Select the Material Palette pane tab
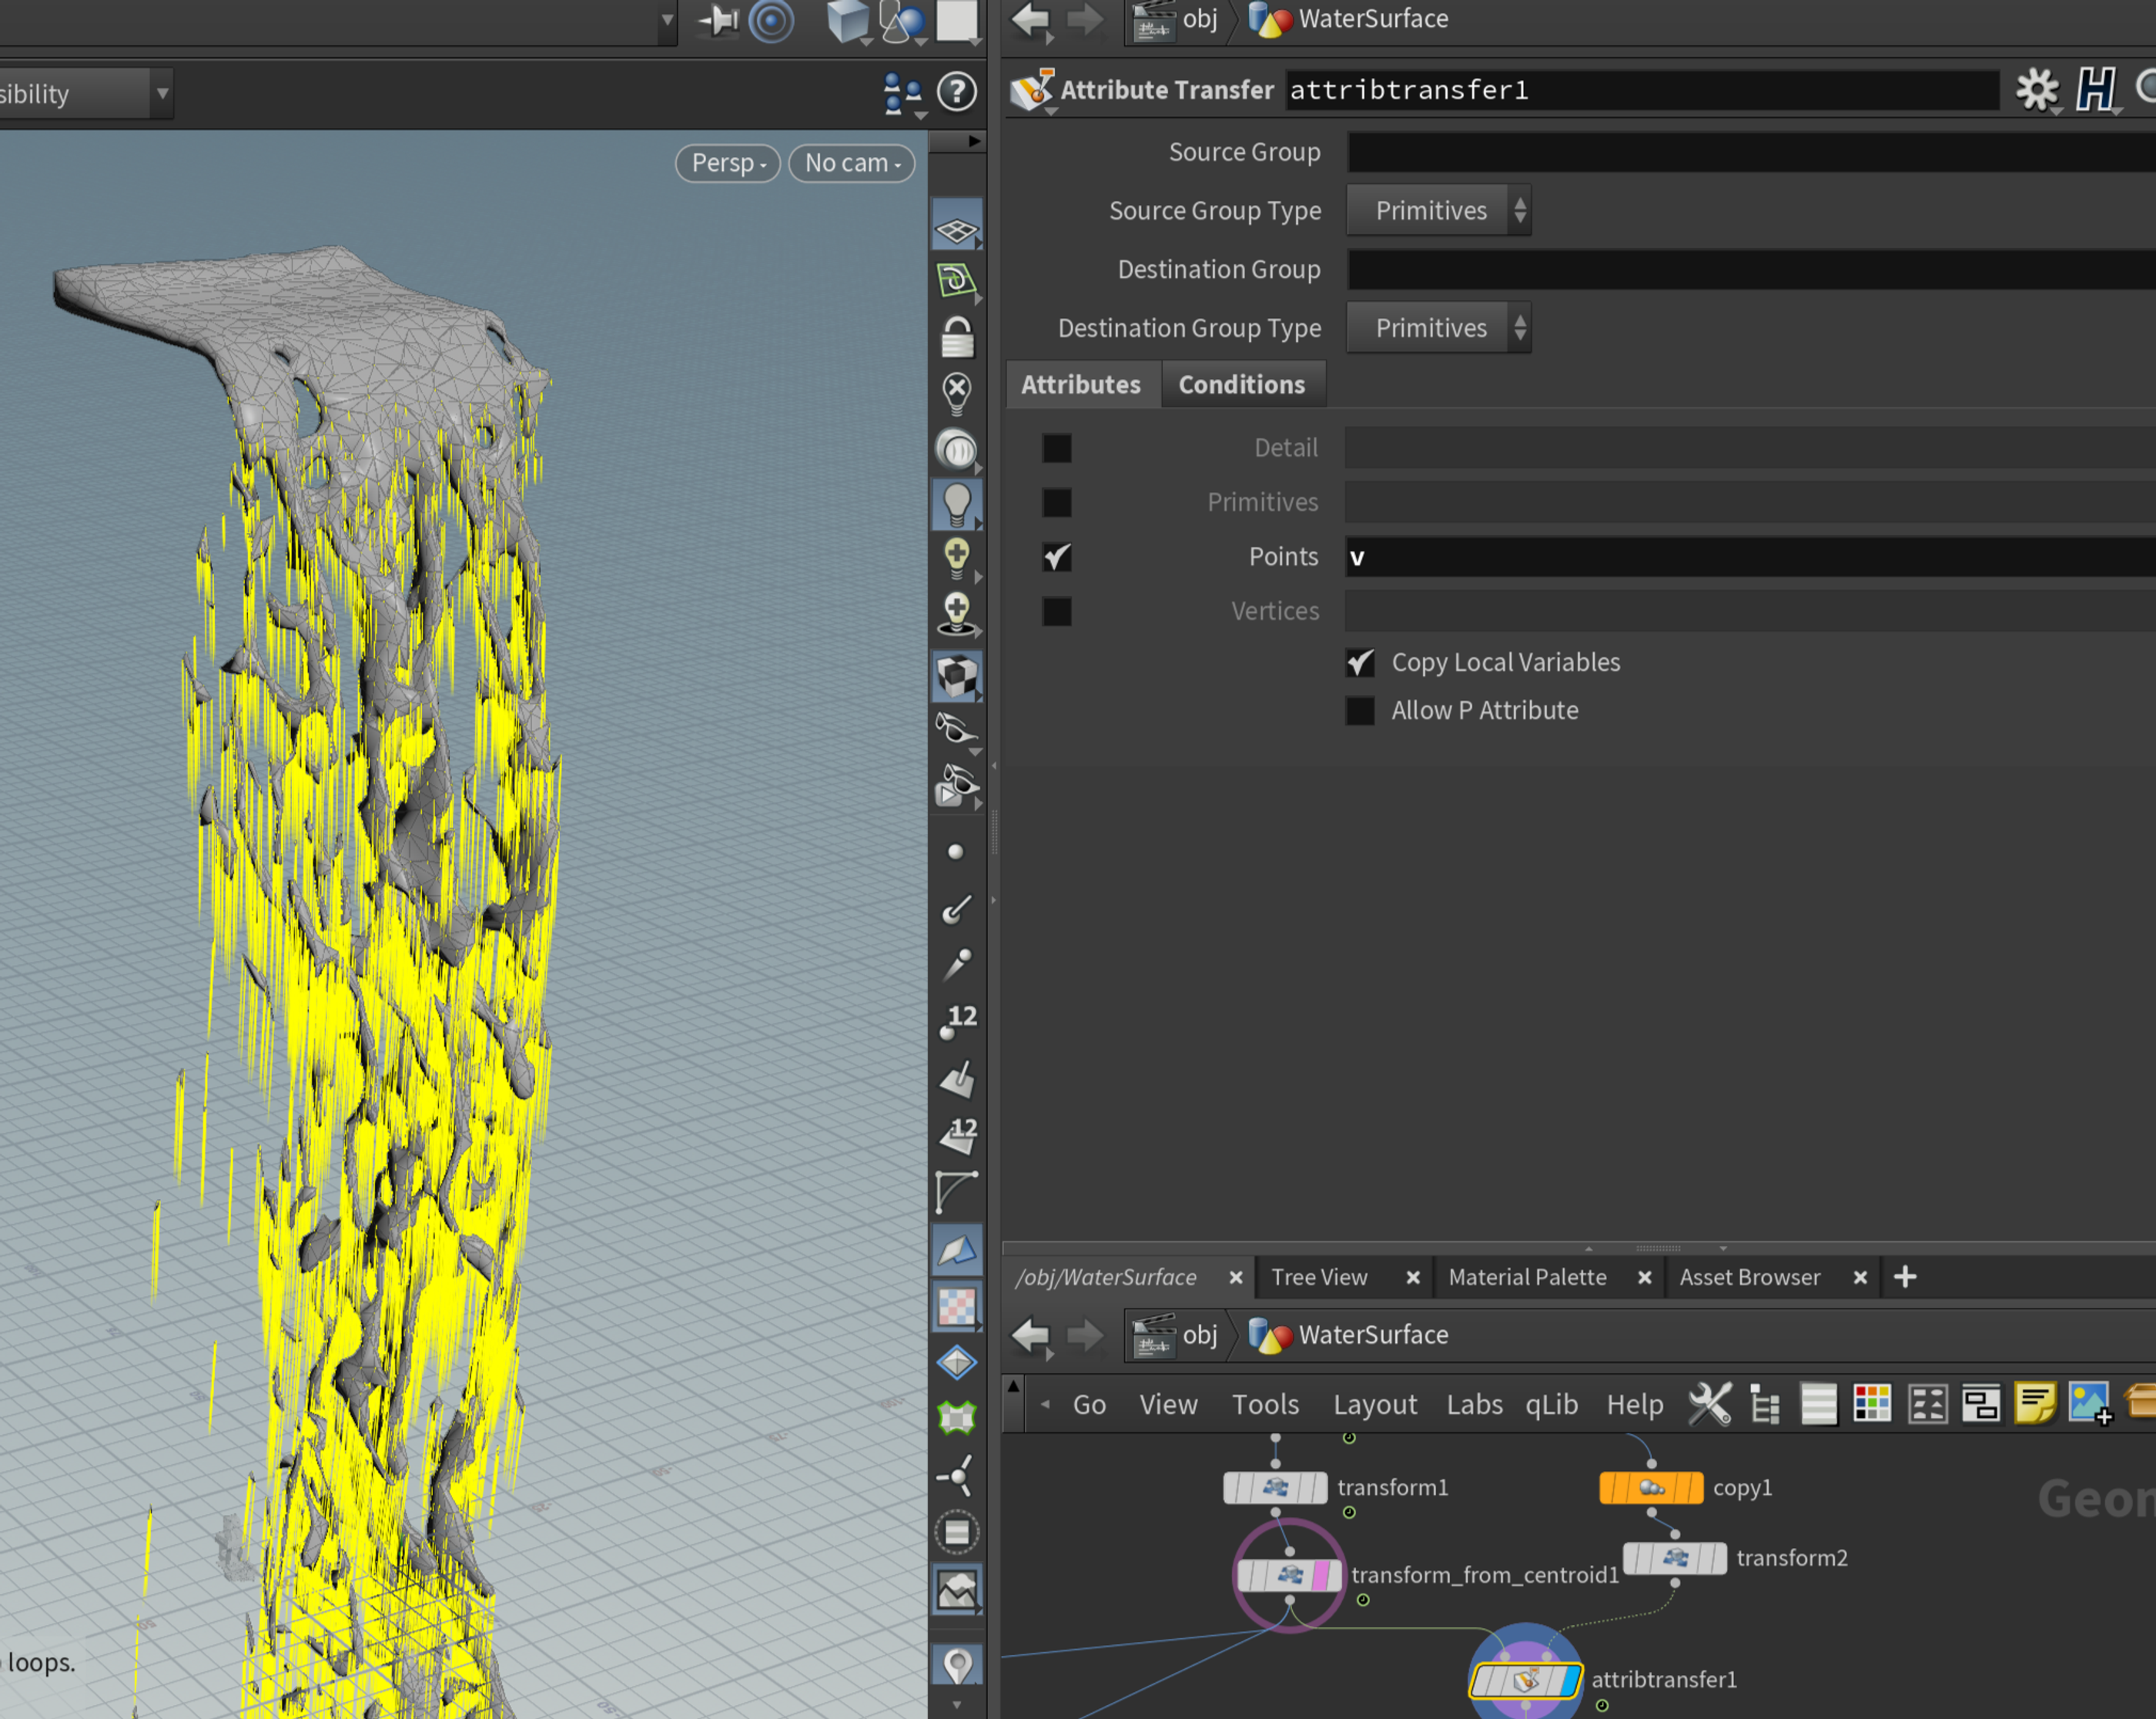Image resolution: width=2156 pixels, height=1719 pixels. point(1527,1277)
